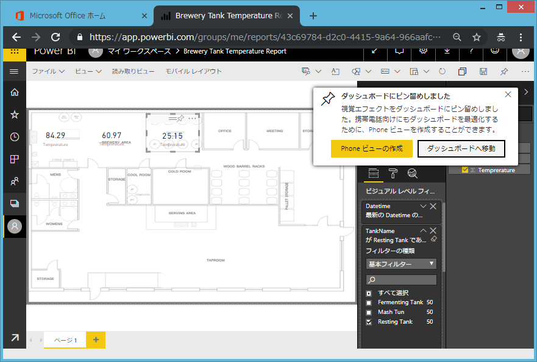
Task: Switch to the Analytics magnifier tab
Action: coord(412,173)
